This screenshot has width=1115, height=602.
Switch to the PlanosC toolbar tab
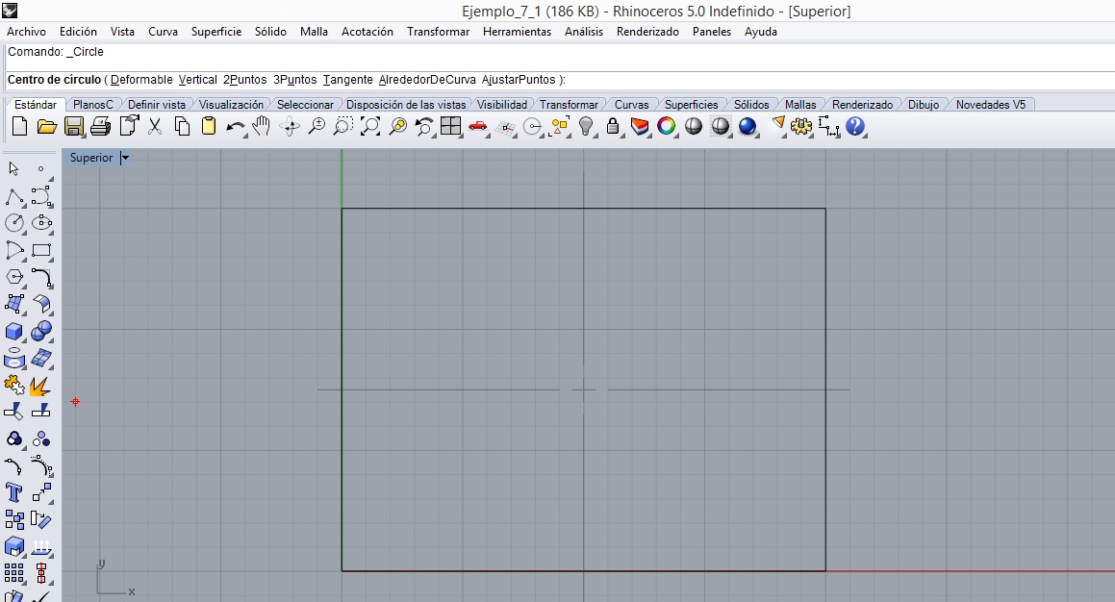pos(93,105)
